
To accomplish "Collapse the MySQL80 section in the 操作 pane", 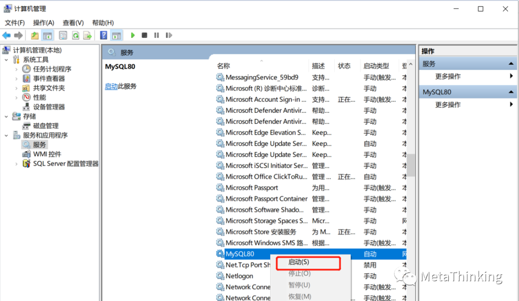I will click(511, 92).
